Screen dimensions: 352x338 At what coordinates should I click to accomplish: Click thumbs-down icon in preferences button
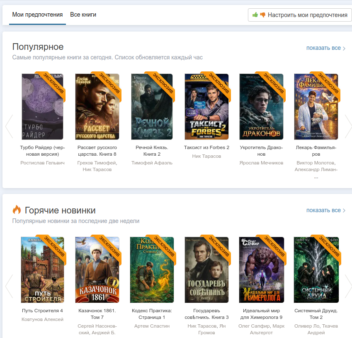pyautogui.click(x=263, y=15)
